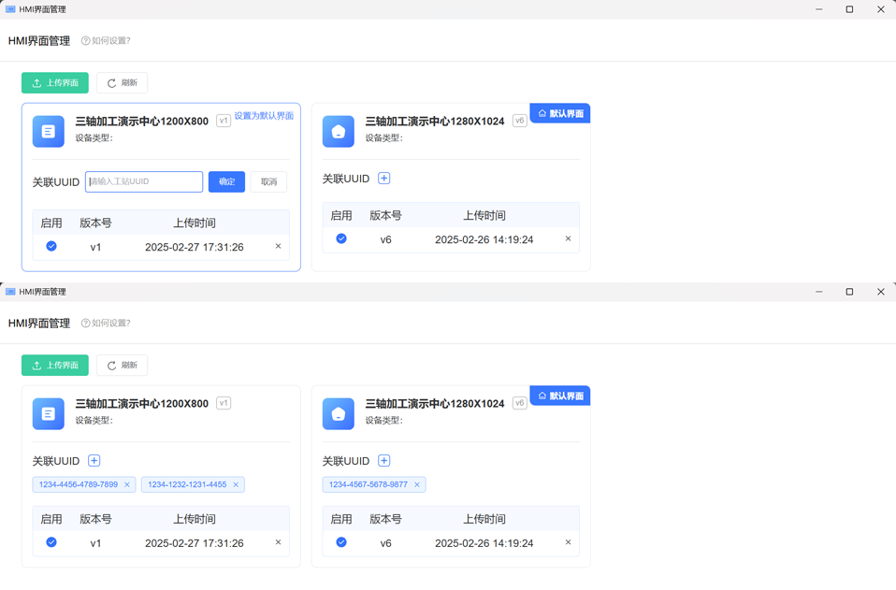Remove UUID tag 1234-1232-1231-4455
The image size is (896, 590).
pyautogui.click(x=236, y=484)
